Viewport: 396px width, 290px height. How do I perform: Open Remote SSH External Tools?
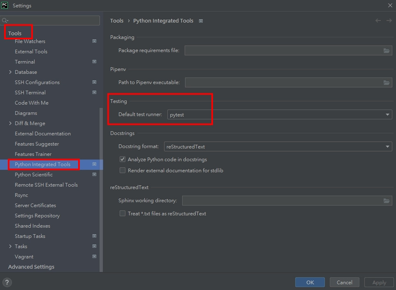[46, 185]
